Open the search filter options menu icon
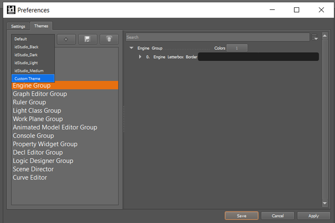The image size is (335, 223). click(314, 37)
